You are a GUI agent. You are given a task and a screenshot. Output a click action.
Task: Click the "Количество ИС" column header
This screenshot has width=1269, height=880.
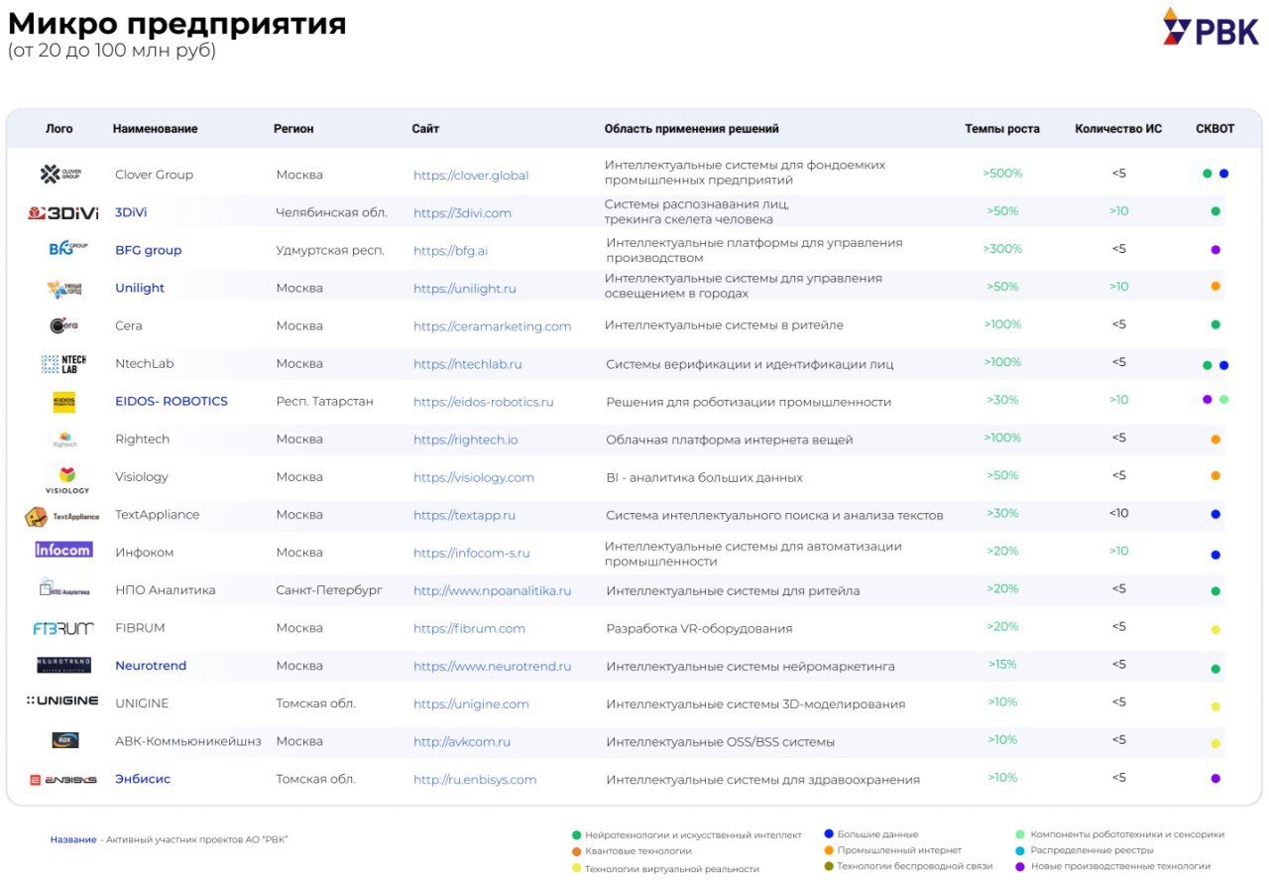pos(1118,129)
